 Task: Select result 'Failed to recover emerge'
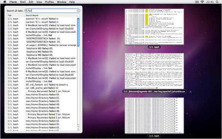click(x=42, y=45)
